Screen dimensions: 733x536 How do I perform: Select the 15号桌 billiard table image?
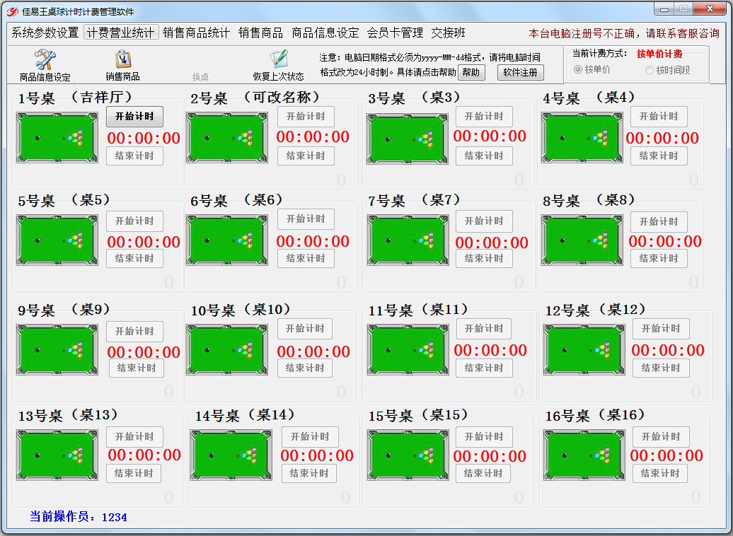tap(408, 455)
